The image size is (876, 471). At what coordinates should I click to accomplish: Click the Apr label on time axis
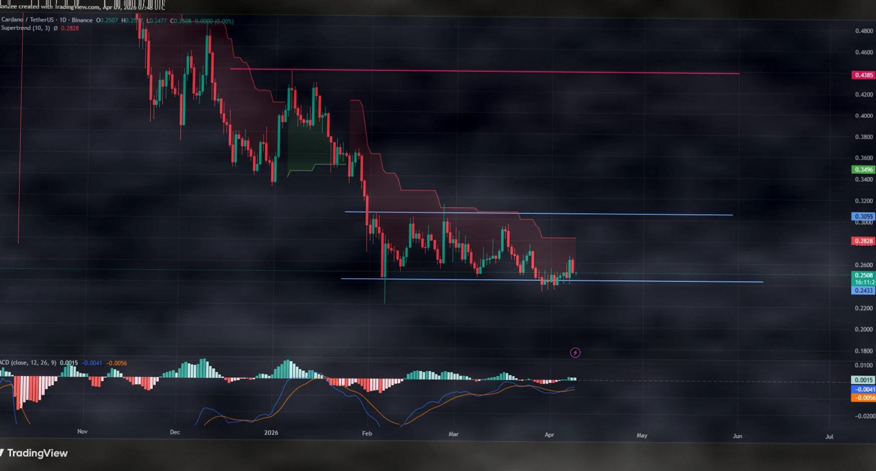click(549, 434)
